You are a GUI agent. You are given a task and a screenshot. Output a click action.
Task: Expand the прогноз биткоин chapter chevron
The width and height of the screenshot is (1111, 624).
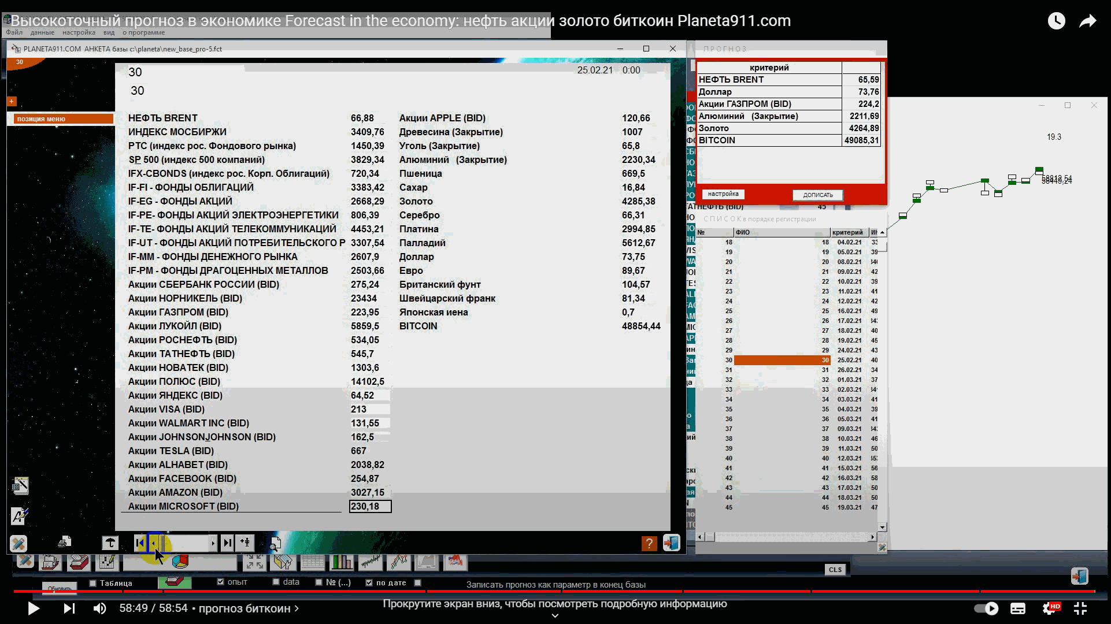pos(297,608)
